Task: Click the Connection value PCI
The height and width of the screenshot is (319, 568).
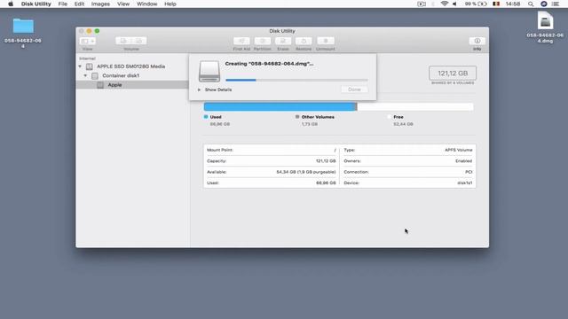Action: [469, 172]
